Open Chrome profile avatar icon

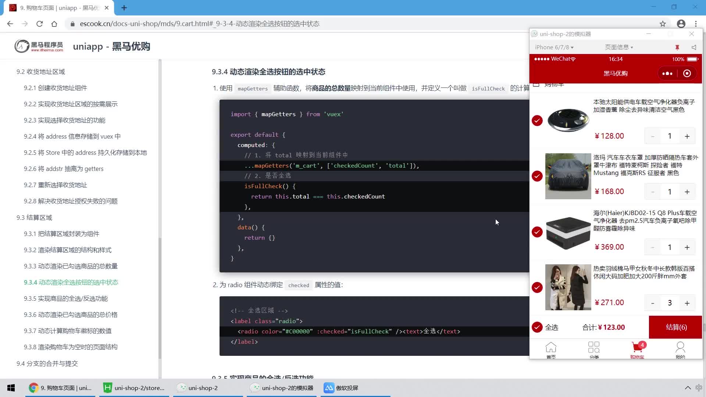coord(681,24)
